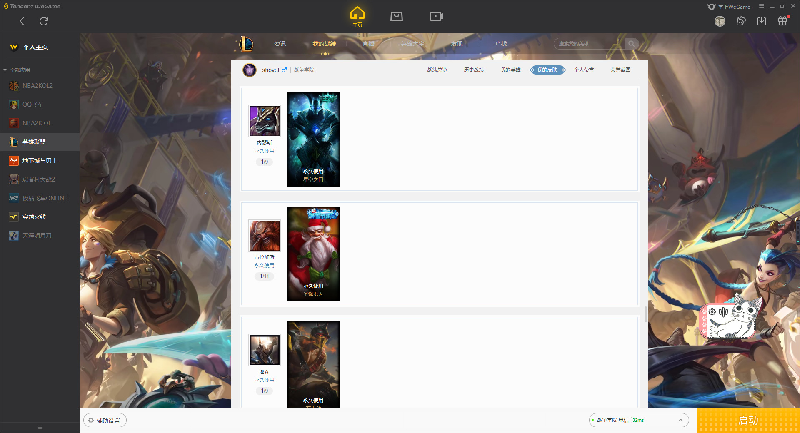Open the 圣诞老人 skin card
The image size is (800, 433).
[x=313, y=254]
